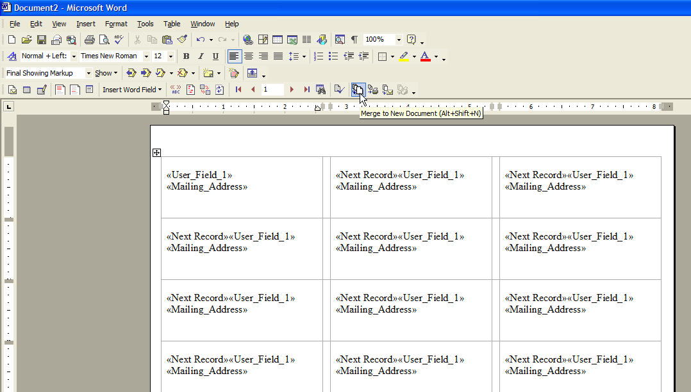Open the Tools menu

click(146, 24)
